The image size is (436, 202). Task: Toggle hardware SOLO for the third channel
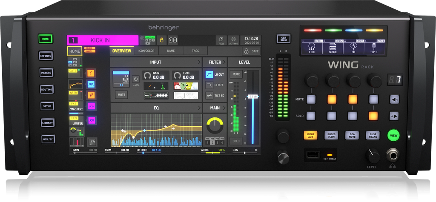(353, 116)
